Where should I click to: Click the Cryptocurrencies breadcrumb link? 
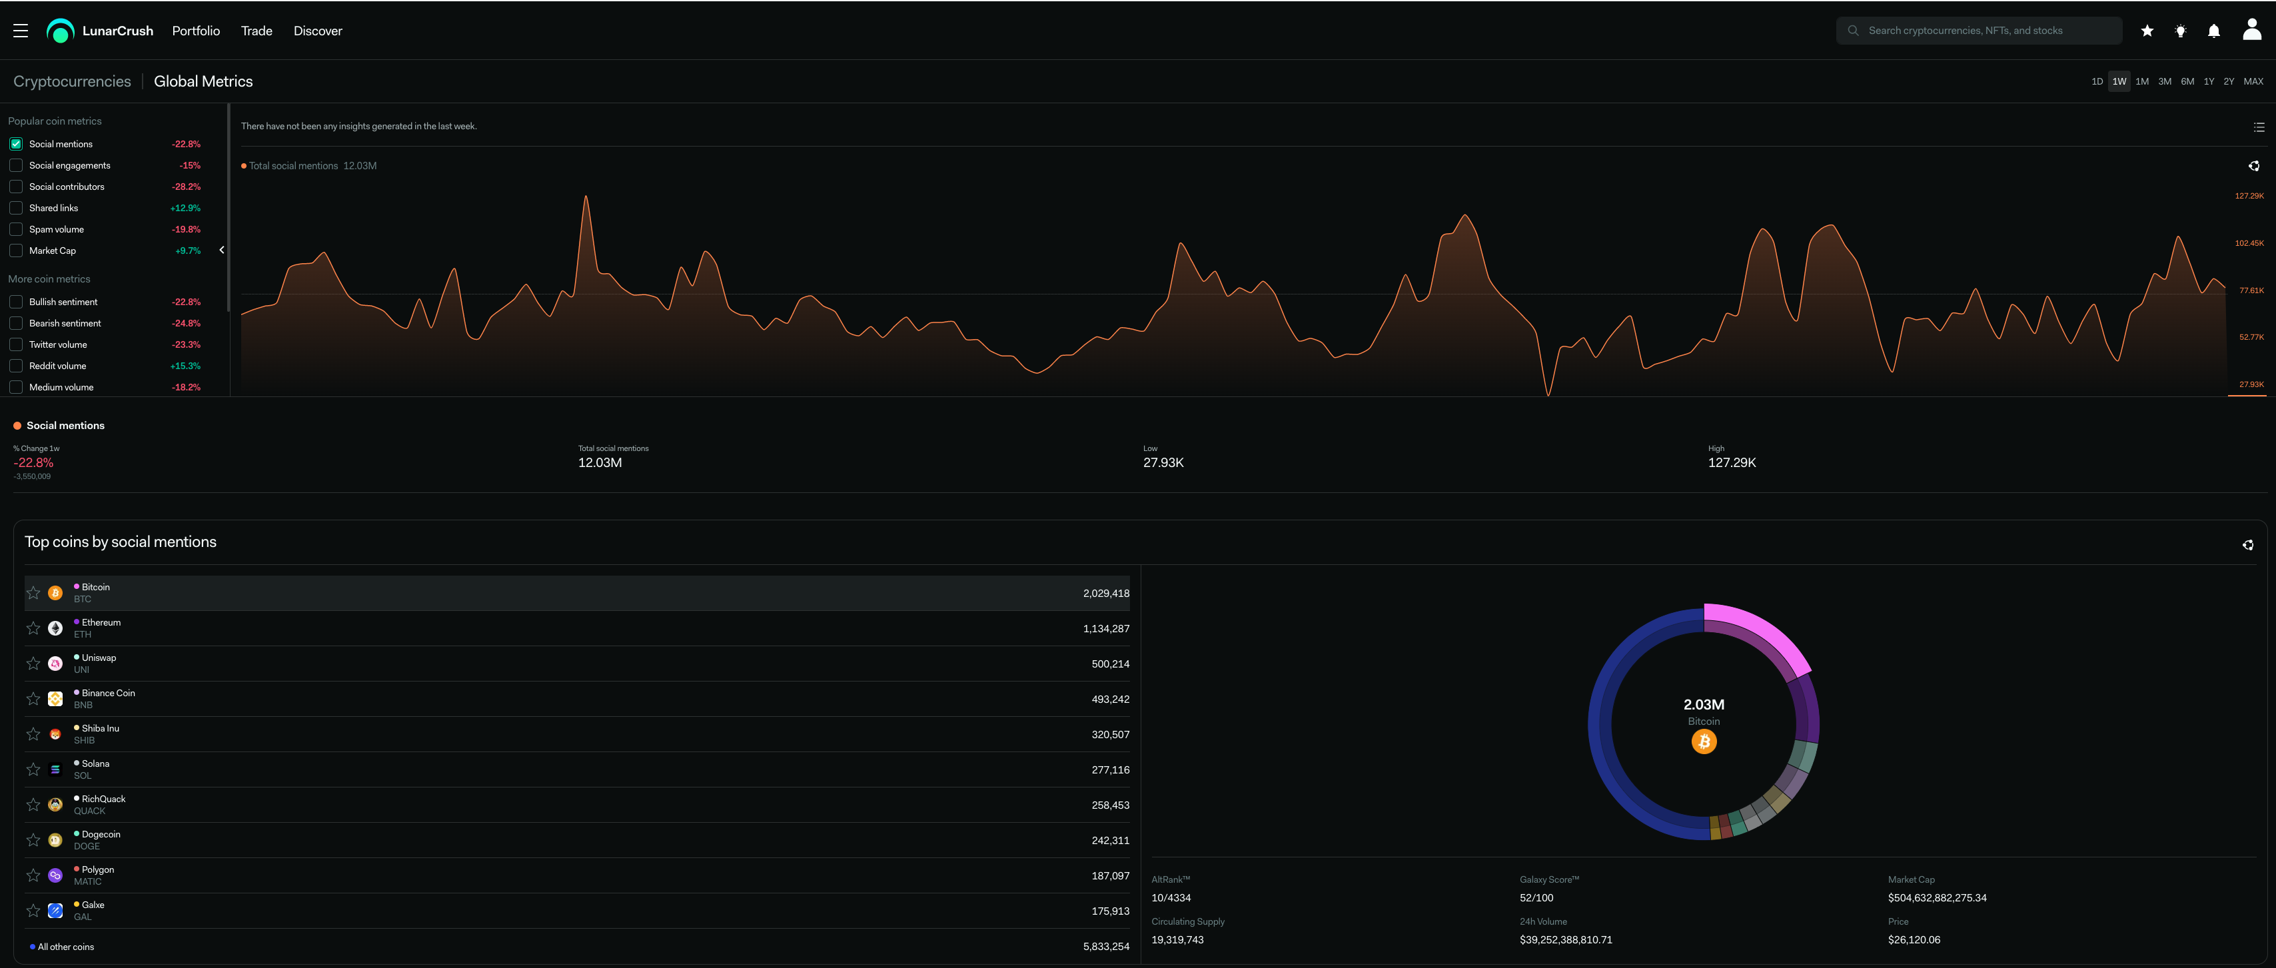click(x=71, y=81)
